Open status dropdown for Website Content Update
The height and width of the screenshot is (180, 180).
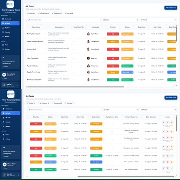tap(127, 80)
